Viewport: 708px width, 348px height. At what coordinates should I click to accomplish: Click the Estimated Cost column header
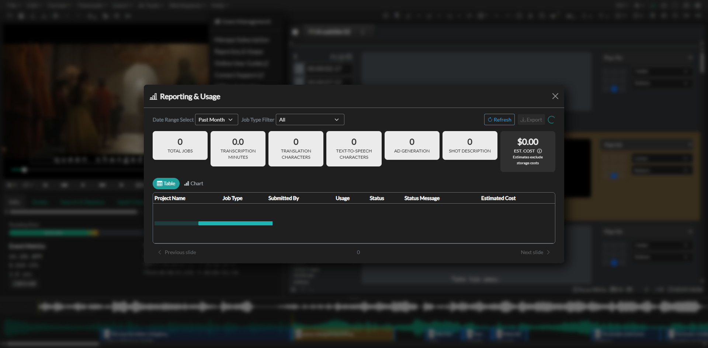(x=498, y=198)
